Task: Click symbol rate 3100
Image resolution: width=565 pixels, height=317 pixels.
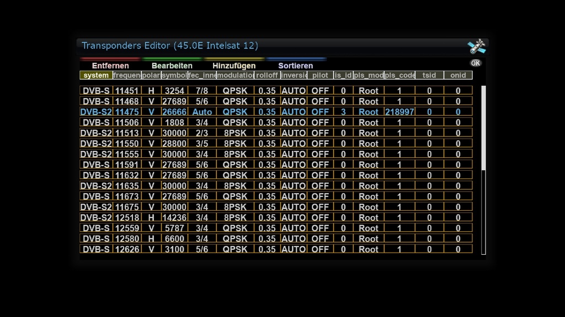Action: pos(174,249)
